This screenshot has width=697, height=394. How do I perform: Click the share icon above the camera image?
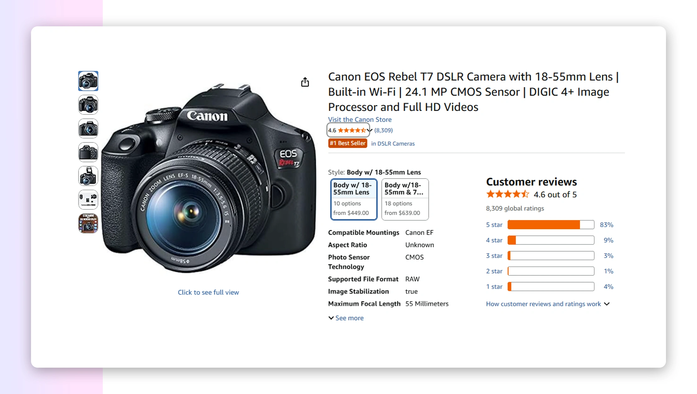pos(305,82)
